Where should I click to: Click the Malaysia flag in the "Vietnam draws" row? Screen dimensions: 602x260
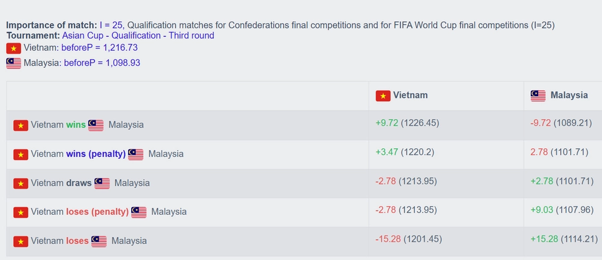[x=102, y=183]
